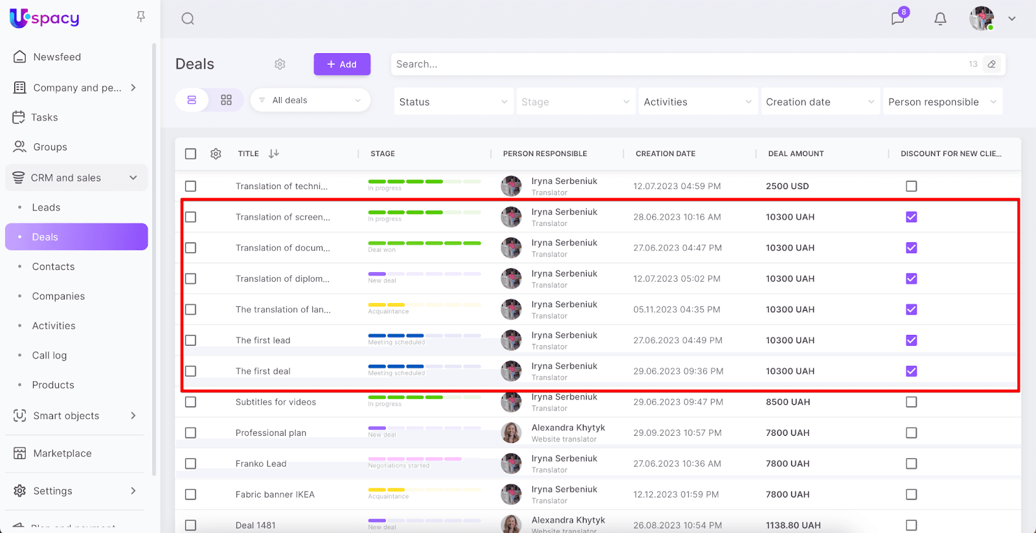Click the Add deal button
This screenshot has height=533, width=1036.
(342, 64)
